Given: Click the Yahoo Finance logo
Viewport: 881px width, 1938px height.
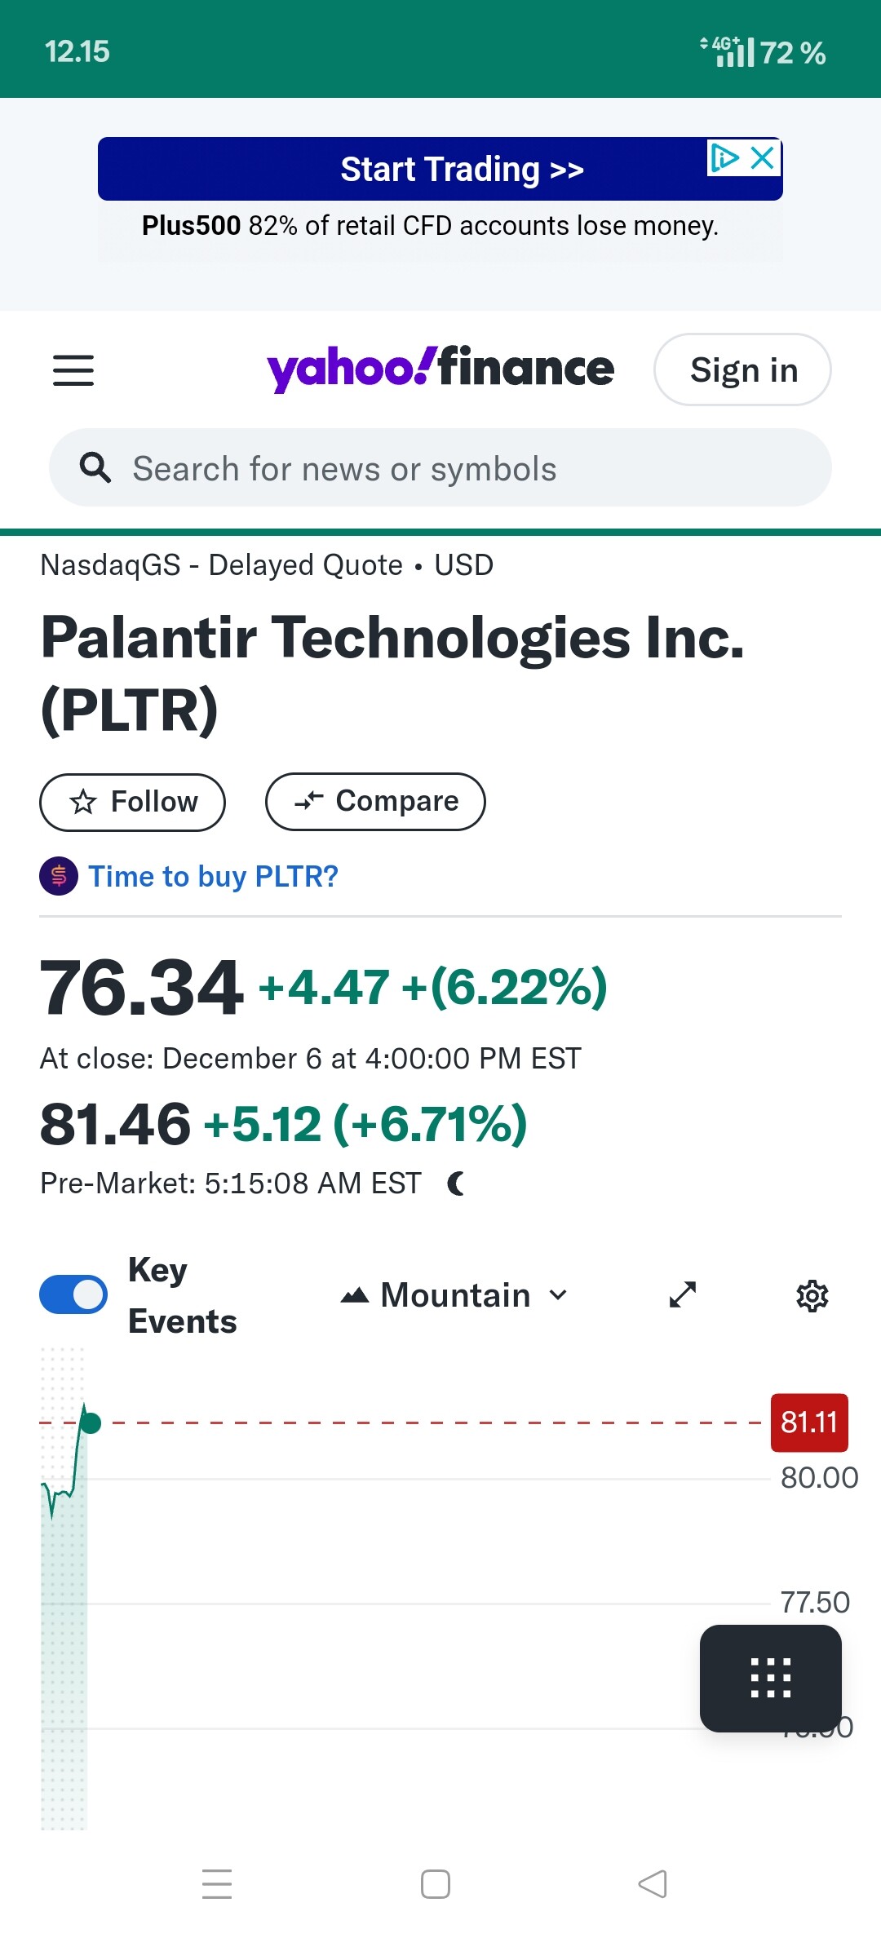Looking at the screenshot, I should pos(440,369).
